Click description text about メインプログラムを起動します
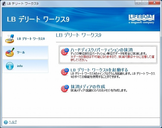The height and width of the screenshot is (128, 162). point(113,75)
